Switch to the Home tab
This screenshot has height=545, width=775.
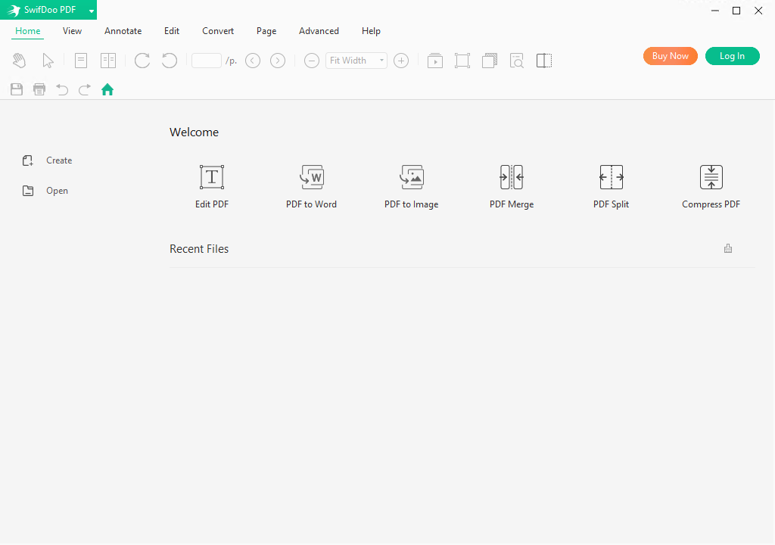pos(28,31)
